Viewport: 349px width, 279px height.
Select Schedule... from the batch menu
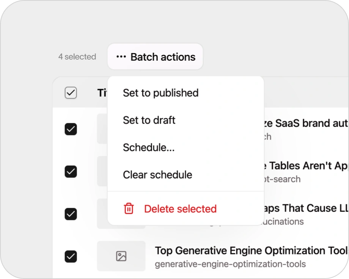tap(149, 147)
